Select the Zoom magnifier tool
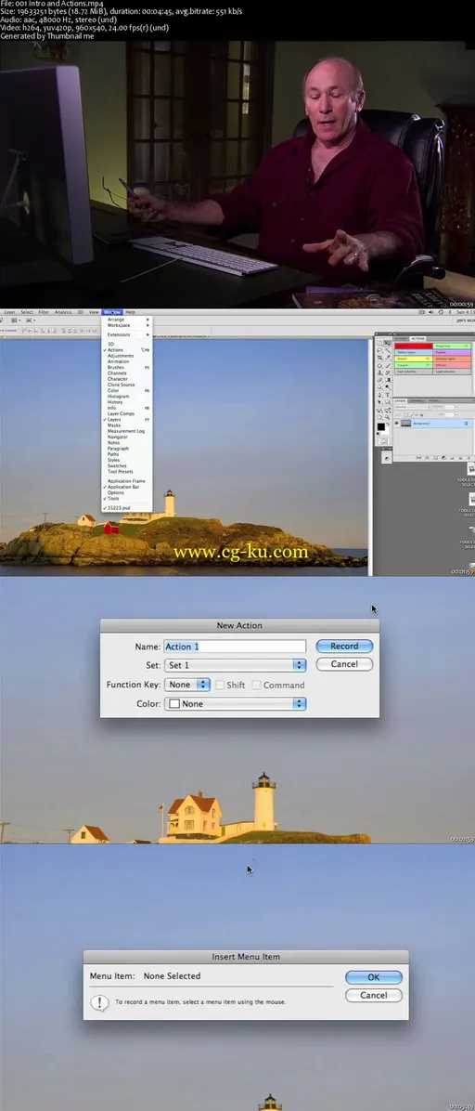This screenshot has width=475, height=1111. click(x=387, y=417)
